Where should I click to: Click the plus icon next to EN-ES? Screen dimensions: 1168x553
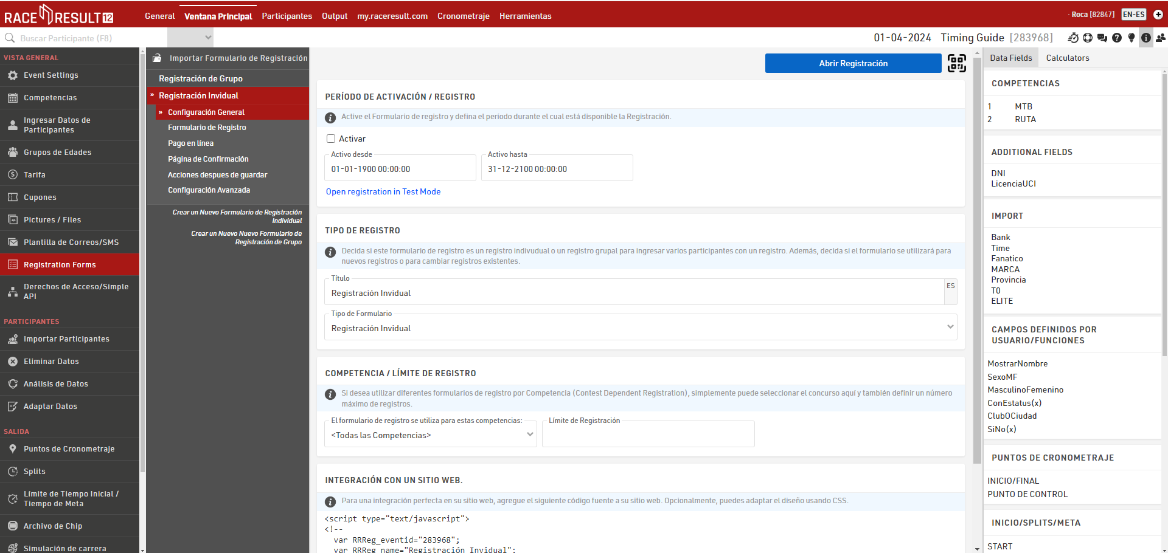click(x=1158, y=15)
